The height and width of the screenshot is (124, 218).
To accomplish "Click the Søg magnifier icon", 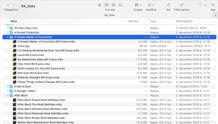I will point(213,5).
